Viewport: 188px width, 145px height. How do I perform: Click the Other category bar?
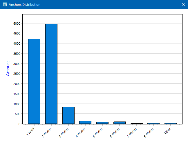coord(171,123)
